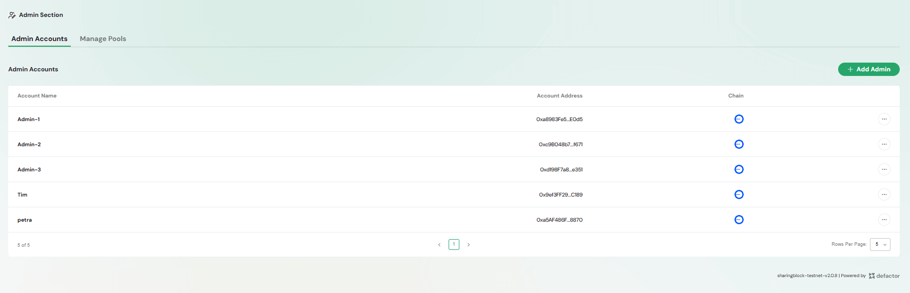Select the Admin-1 account name
This screenshot has height=293, width=910.
point(29,119)
